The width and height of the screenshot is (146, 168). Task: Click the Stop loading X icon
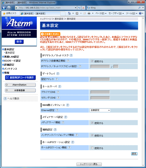(x=83, y=8)
